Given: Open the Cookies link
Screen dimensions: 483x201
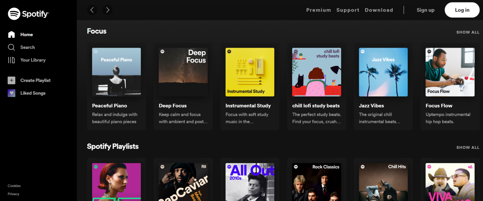Looking at the screenshot, I should click(x=14, y=186).
